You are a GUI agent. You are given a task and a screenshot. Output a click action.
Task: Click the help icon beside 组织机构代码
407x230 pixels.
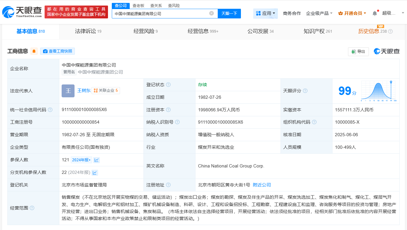[314, 122]
